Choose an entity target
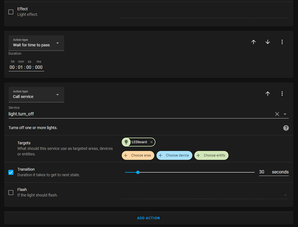Image resolution: width=298 pixels, height=227 pixels. (x=211, y=156)
